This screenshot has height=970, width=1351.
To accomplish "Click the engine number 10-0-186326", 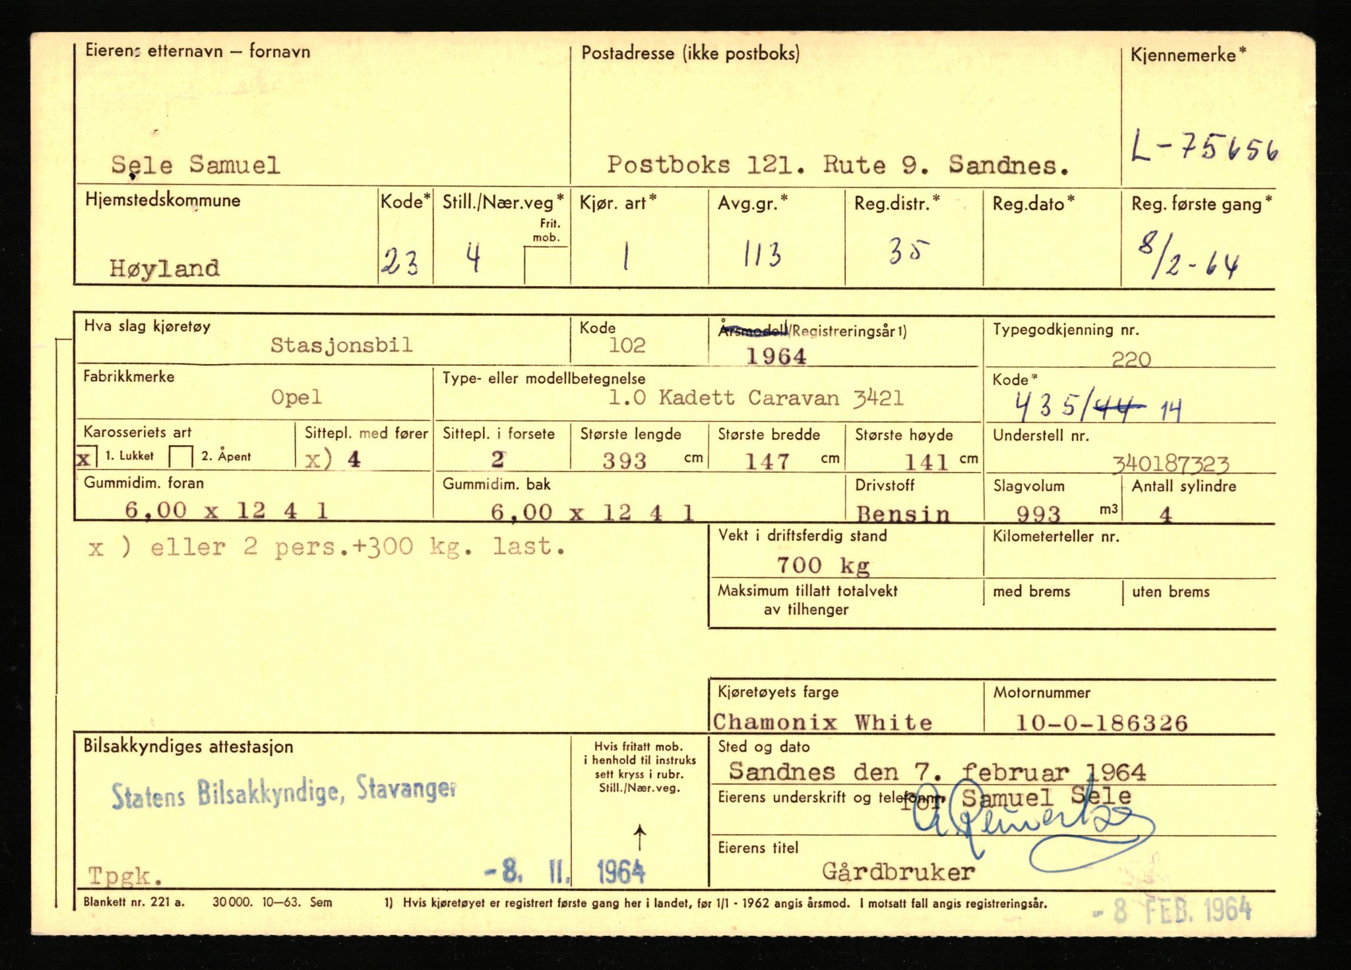I will tap(1101, 723).
